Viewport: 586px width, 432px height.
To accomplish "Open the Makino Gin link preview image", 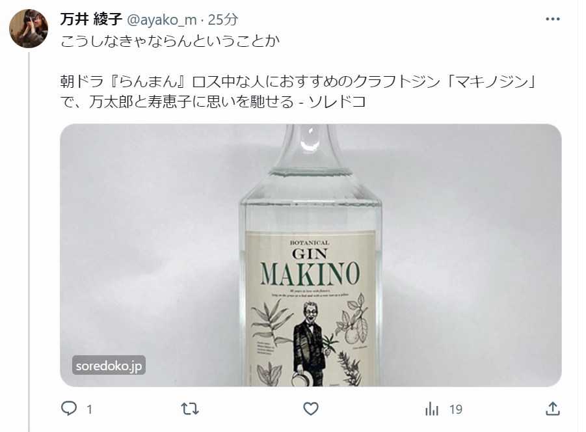I will click(311, 255).
